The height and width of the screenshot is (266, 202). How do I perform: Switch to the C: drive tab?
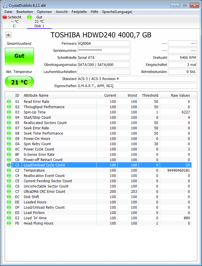coord(15,21)
